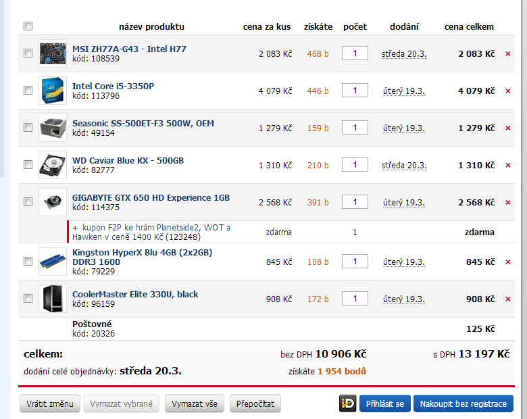The image size is (527, 419).
Task: Click the 1 954 bodů points text
Action: click(342, 371)
